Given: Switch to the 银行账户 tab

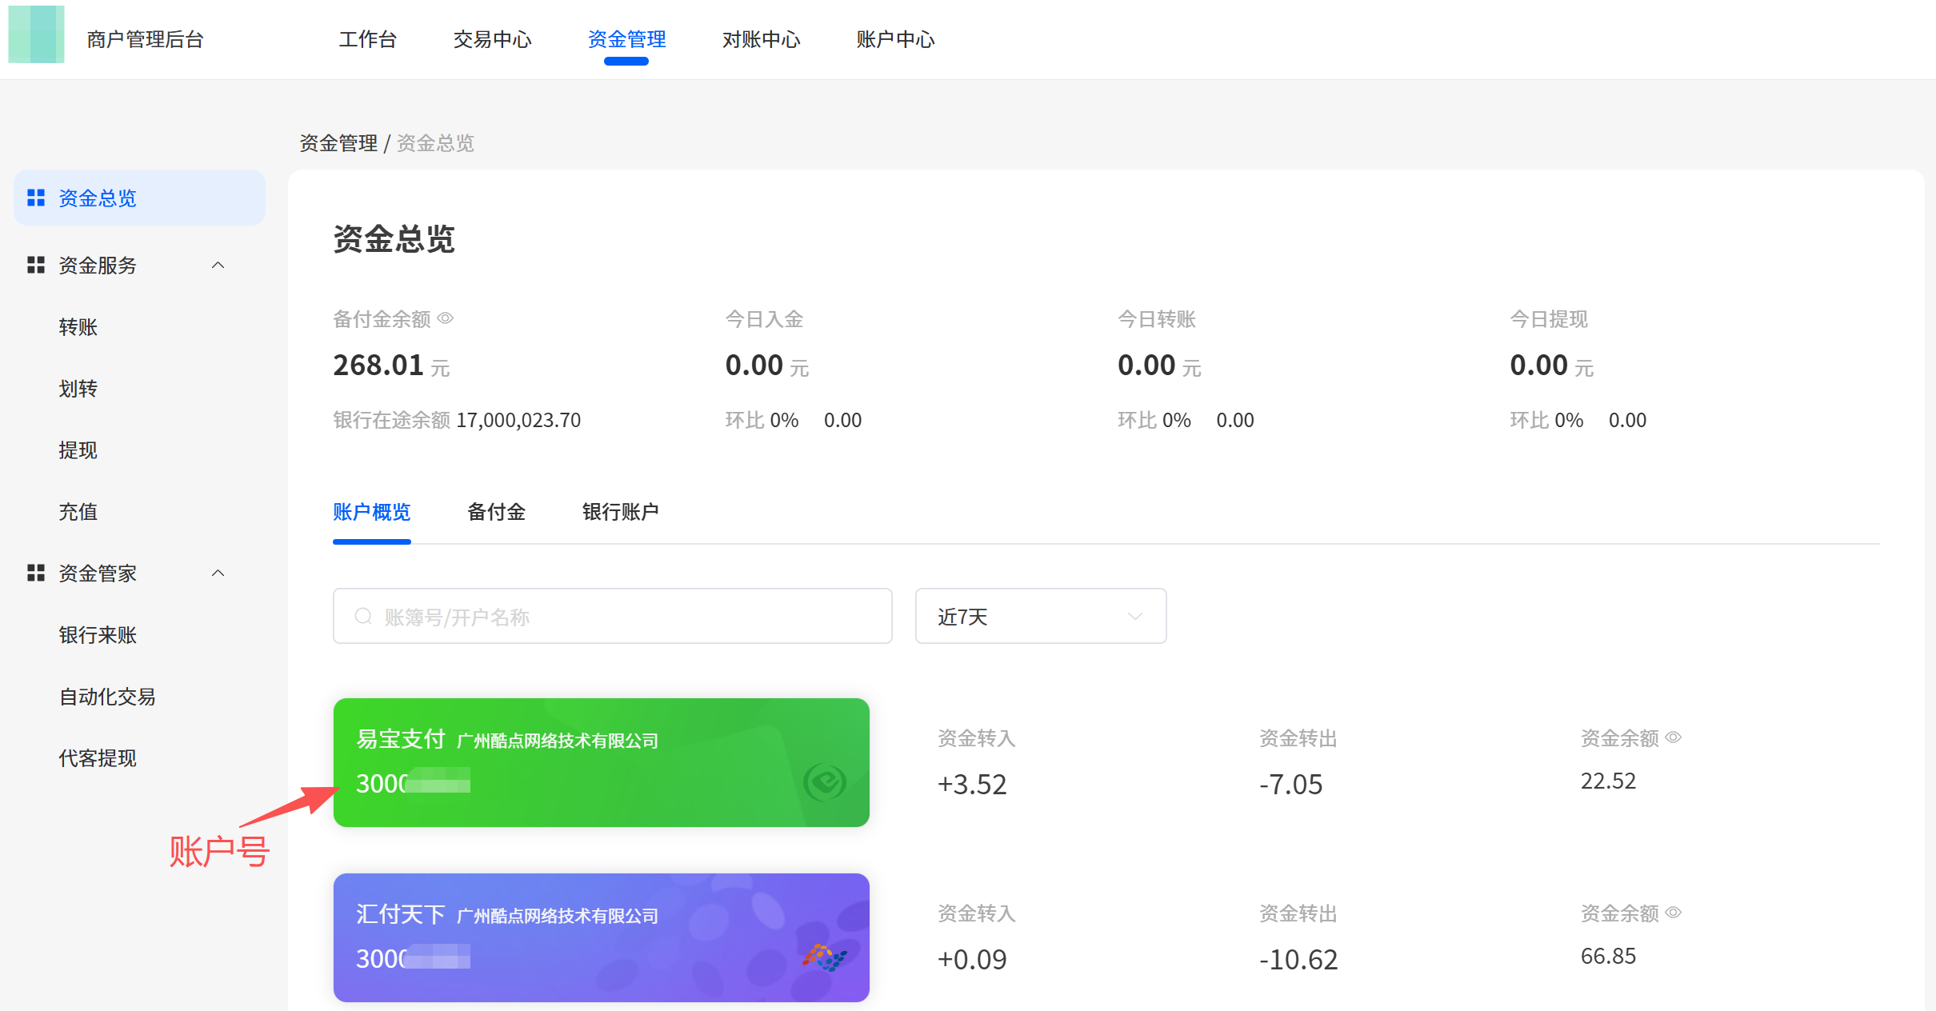Looking at the screenshot, I should point(621,512).
